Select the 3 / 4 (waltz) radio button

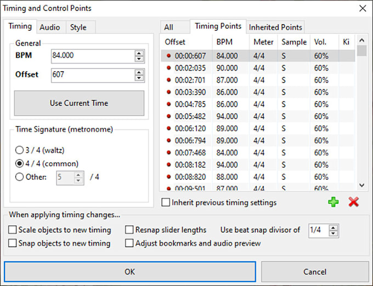pyautogui.click(x=20, y=150)
